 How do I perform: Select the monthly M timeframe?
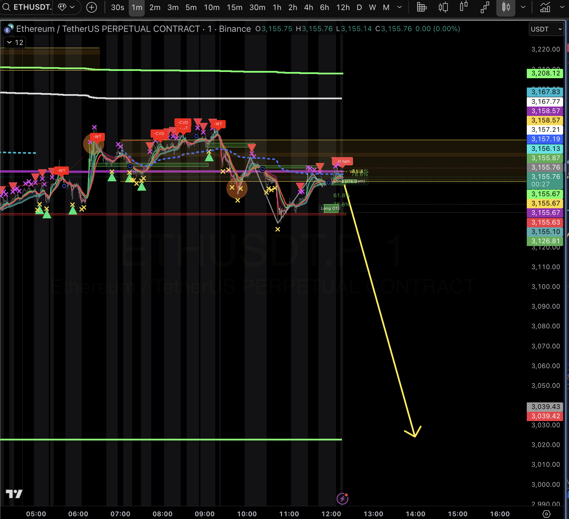click(x=386, y=7)
